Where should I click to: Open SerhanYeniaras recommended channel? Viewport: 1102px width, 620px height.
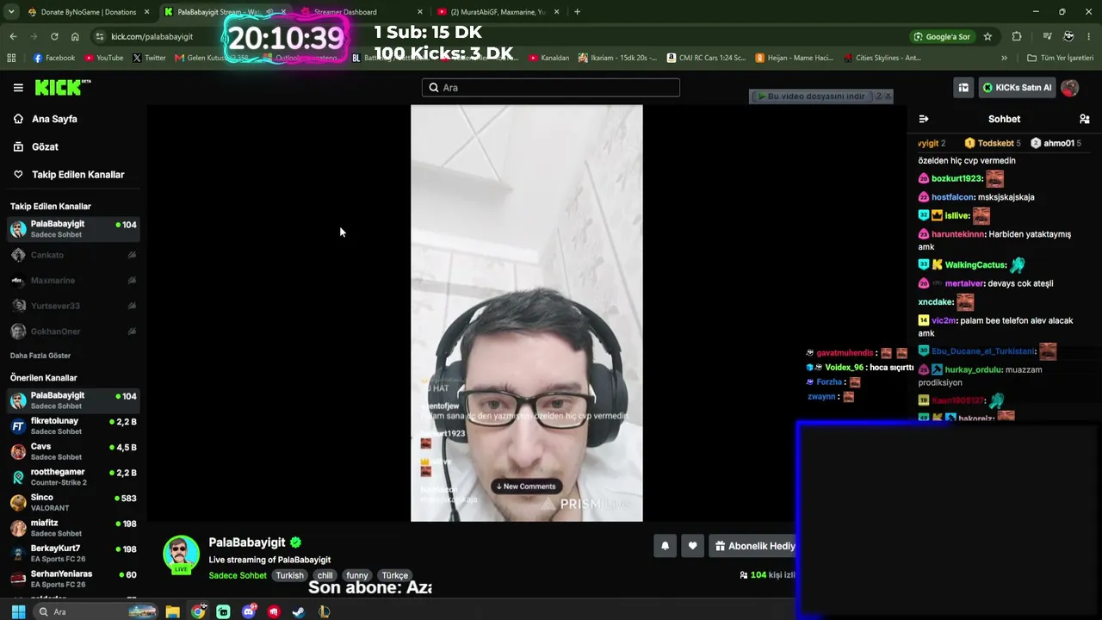[72, 579]
